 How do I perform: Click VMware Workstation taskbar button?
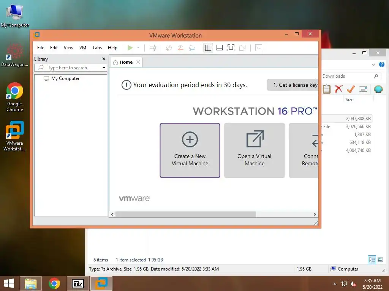[x=101, y=283]
